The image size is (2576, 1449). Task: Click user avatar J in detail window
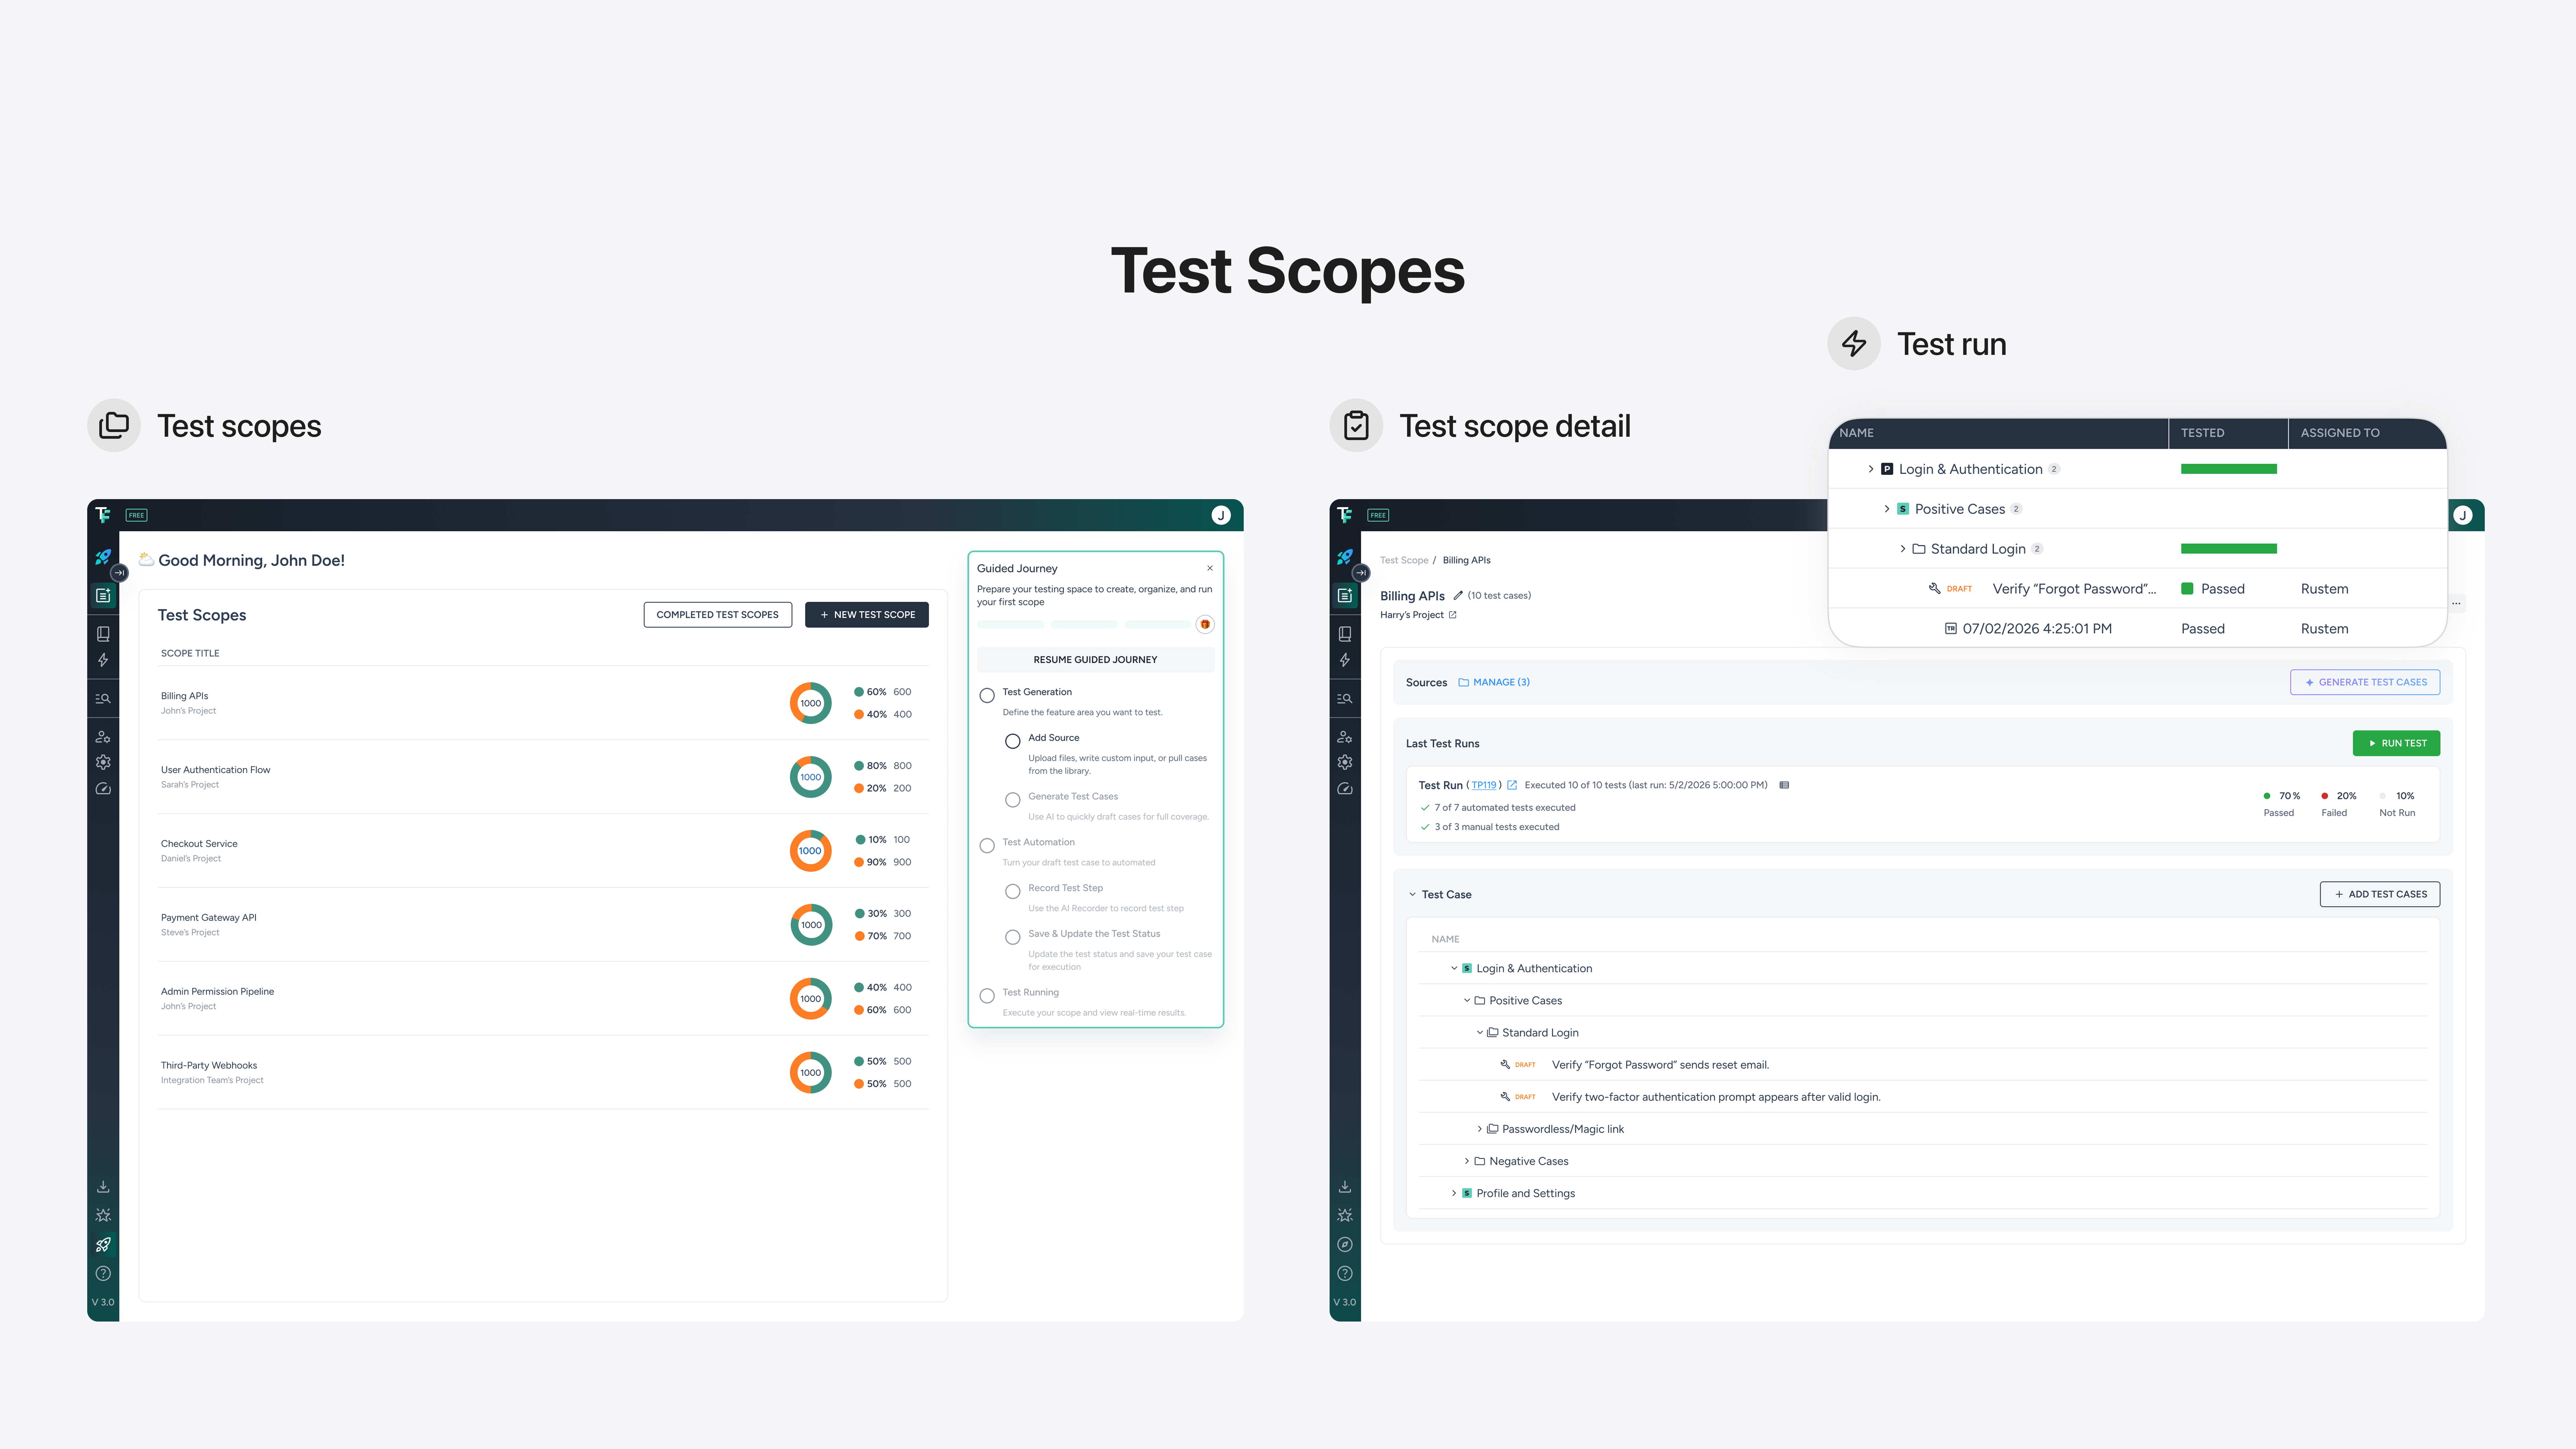click(2463, 515)
